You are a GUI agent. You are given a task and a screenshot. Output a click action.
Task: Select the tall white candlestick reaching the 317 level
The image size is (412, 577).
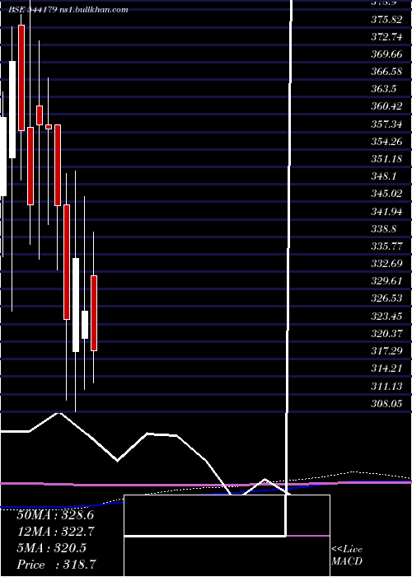coord(76,305)
